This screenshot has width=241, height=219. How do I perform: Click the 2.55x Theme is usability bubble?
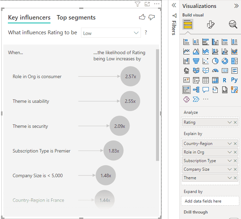[x=130, y=101]
